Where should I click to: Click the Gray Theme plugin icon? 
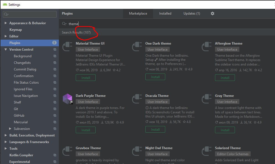[207, 99]
